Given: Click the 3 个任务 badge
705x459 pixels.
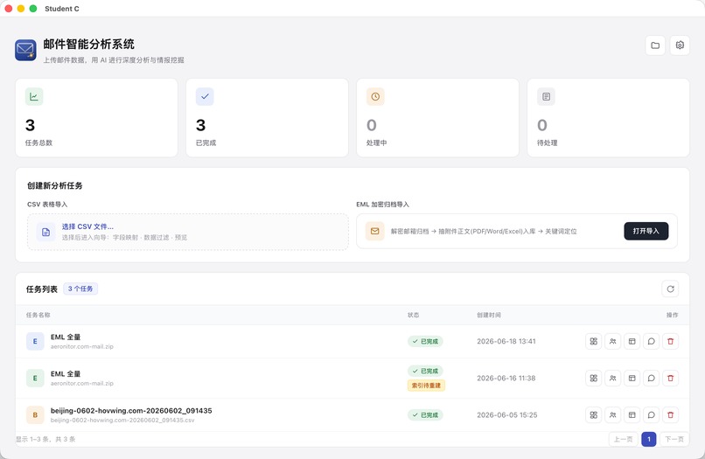Looking at the screenshot, I should click(x=80, y=289).
